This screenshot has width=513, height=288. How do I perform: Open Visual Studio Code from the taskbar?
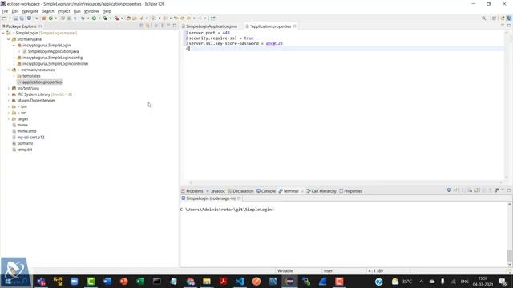240,282
